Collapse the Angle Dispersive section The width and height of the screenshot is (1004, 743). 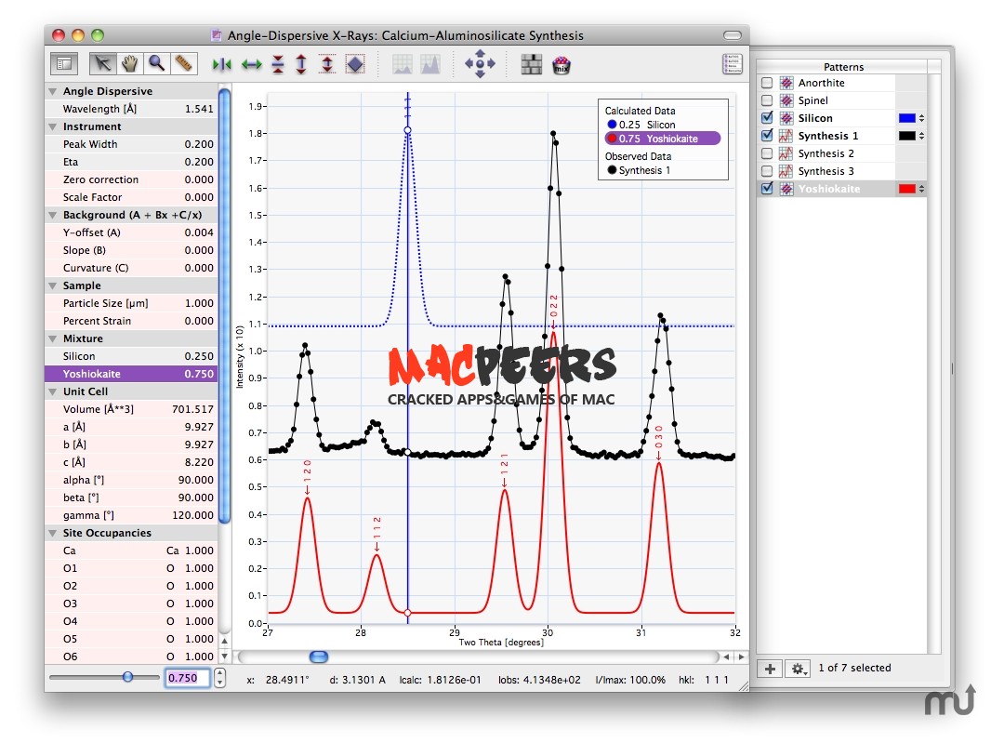click(x=52, y=91)
